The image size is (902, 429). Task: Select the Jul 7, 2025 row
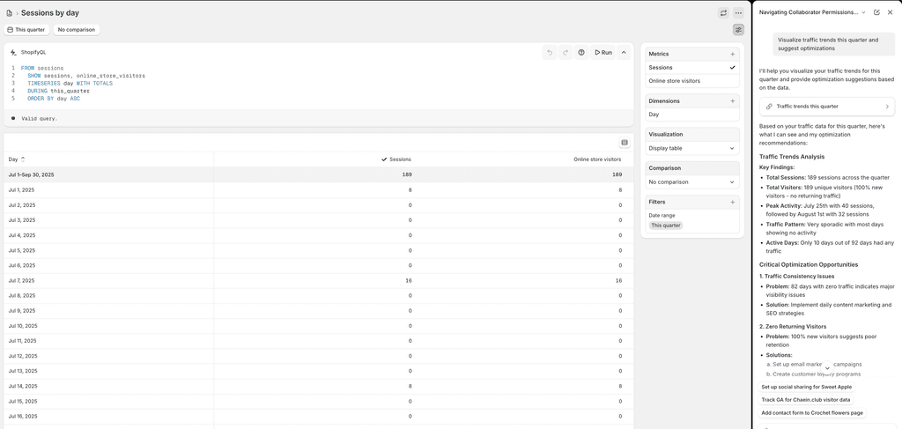click(319, 281)
